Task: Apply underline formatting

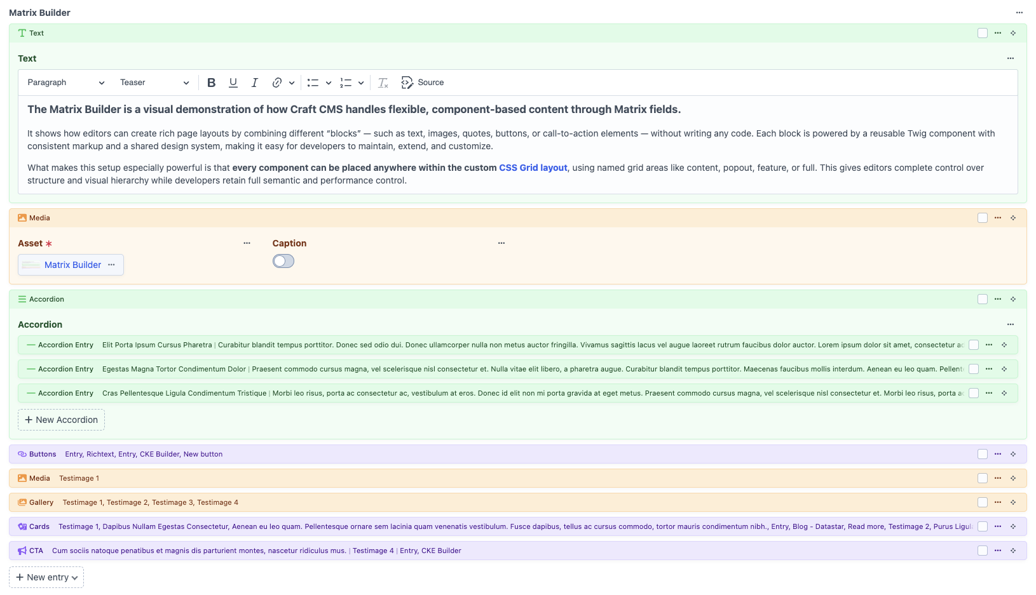Action: pos(233,83)
